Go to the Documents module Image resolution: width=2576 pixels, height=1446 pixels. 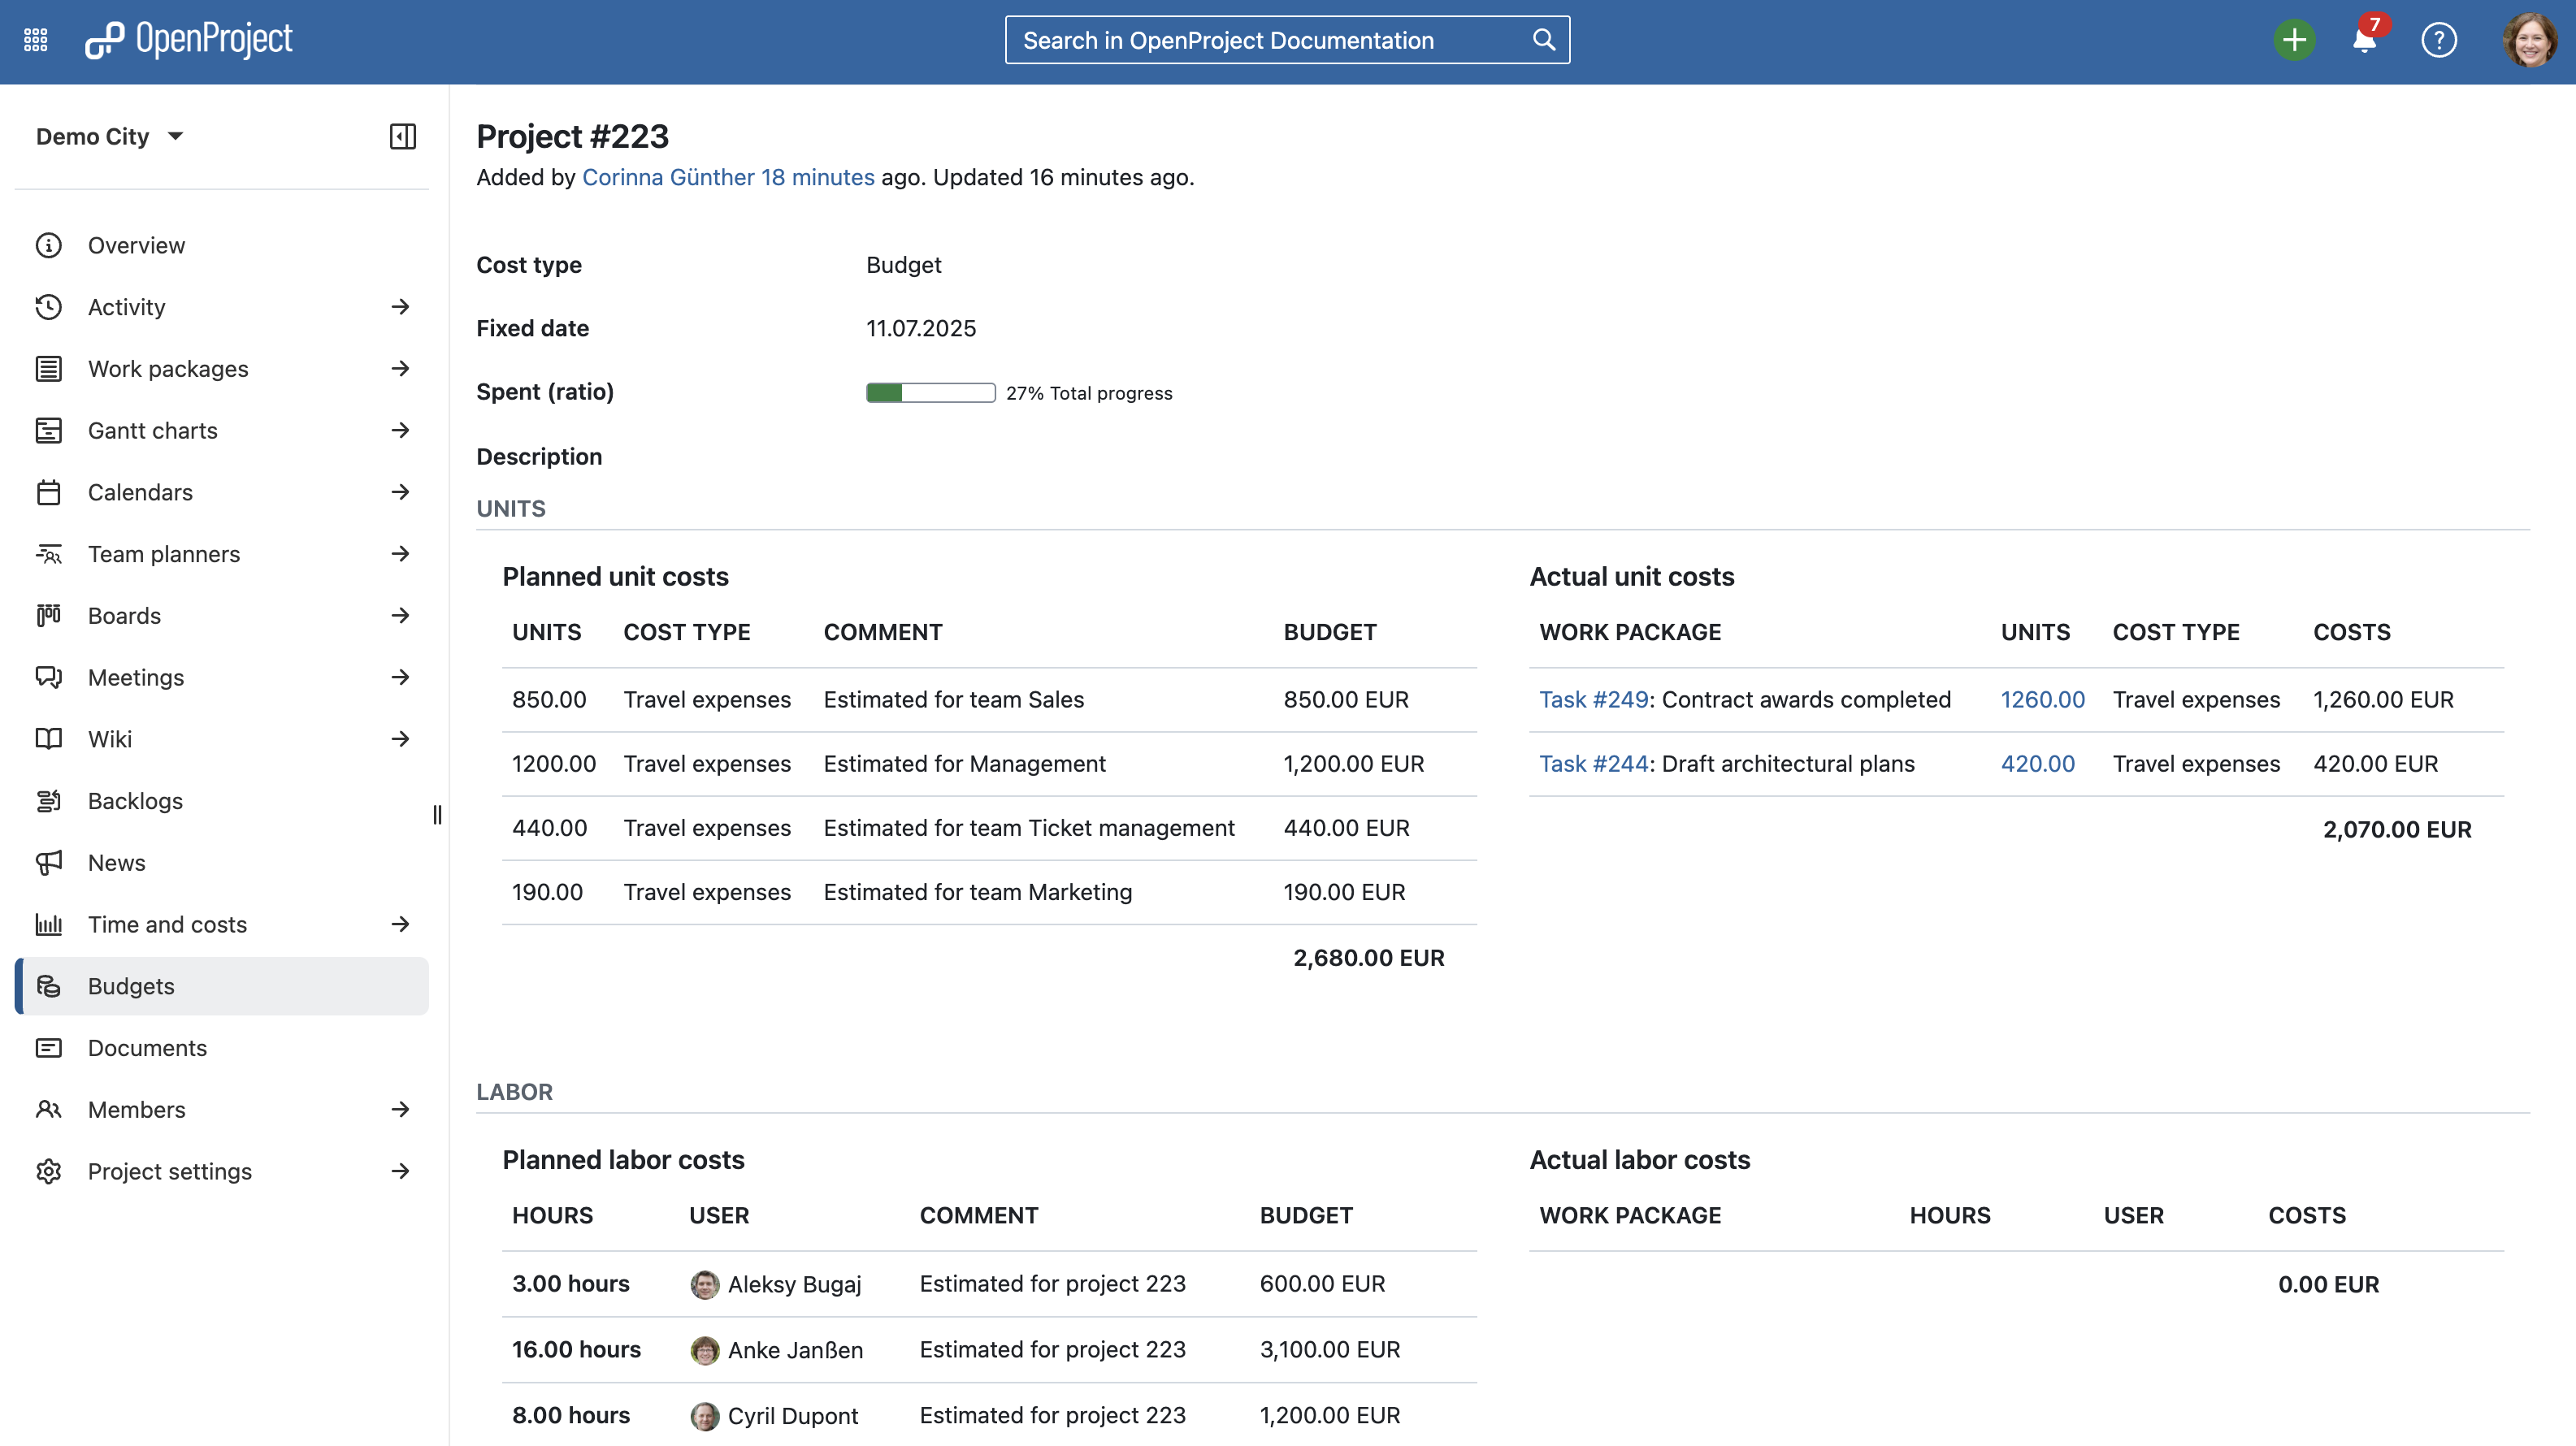147,1048
